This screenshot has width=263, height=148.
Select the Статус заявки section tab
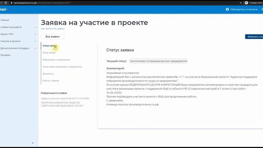50,46
